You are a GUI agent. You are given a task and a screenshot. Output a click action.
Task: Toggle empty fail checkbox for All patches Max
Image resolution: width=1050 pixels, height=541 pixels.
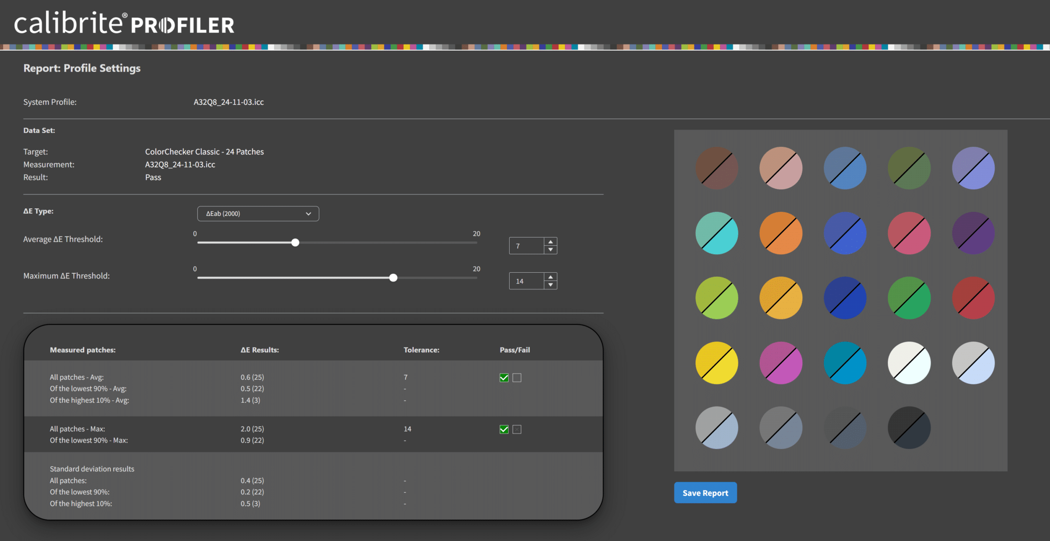click(517, 429)
